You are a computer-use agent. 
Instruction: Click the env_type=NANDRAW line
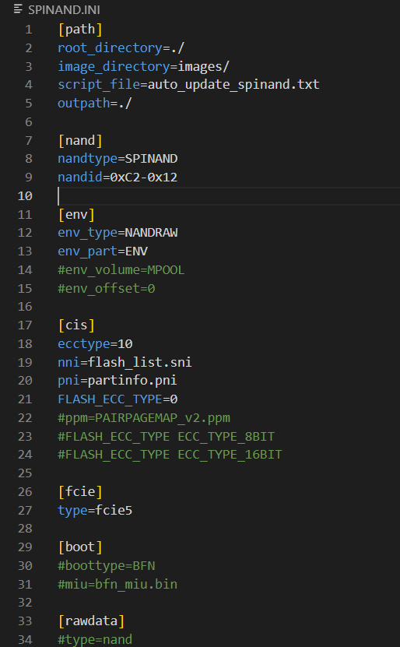118,233
